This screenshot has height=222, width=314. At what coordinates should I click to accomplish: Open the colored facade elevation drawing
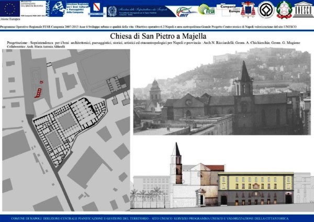click(x=222, y=176)
